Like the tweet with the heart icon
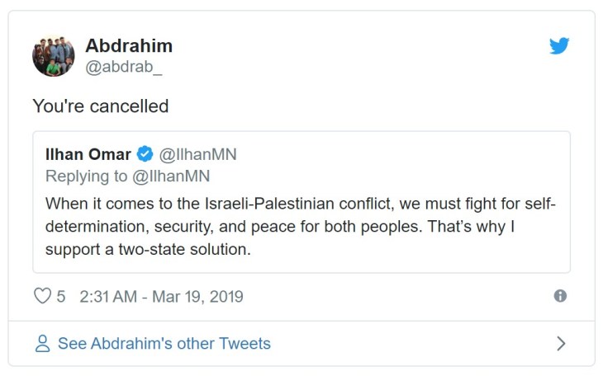This screenshot has width=608, height=376. (x=42, y=296)
